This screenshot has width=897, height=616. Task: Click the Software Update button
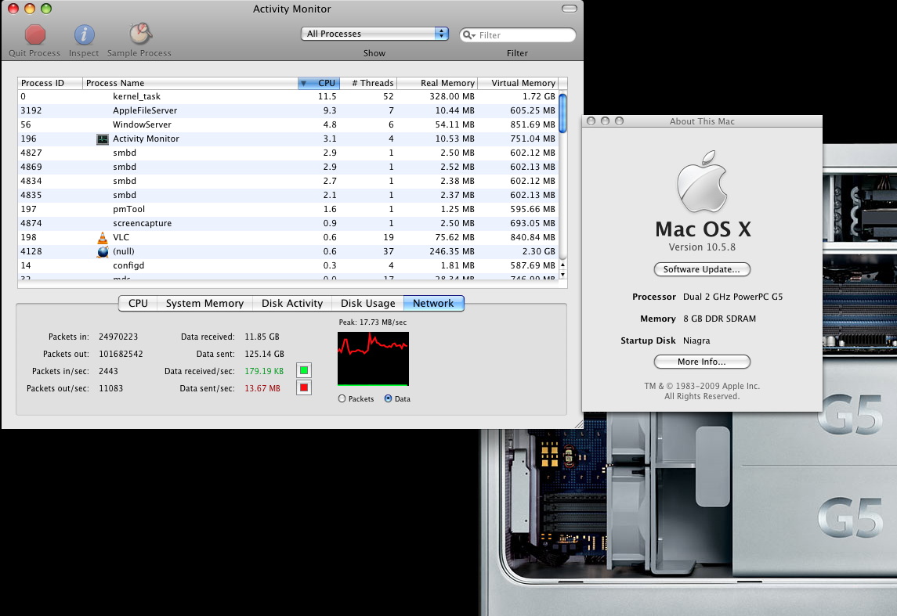tap(702, 269)
